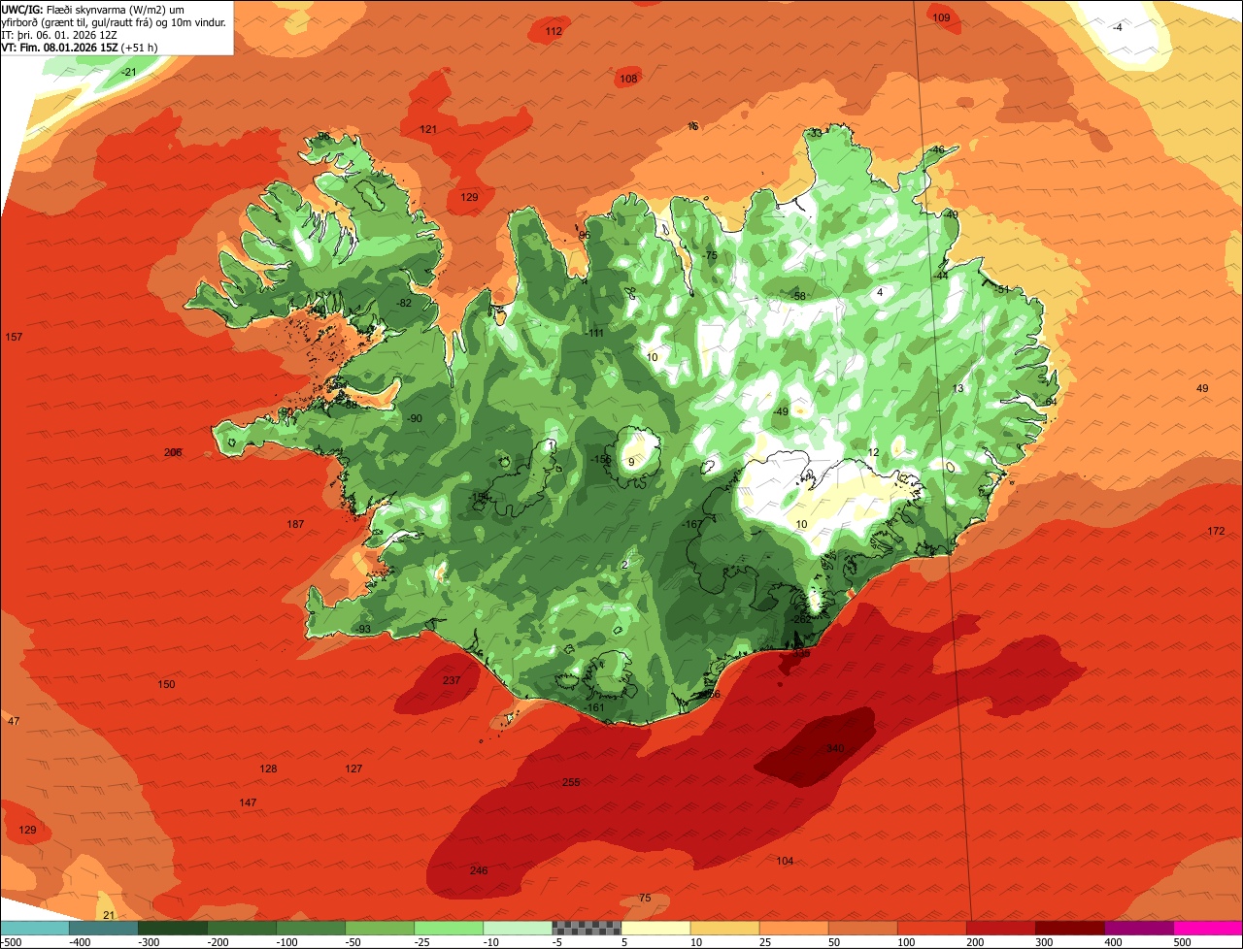
Task: Click the map value '47' at the left edge
Action: pyautogui.click(x=14, y=721)
